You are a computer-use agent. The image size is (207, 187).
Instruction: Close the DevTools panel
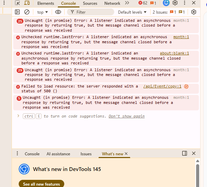click(x=194, y=3)
